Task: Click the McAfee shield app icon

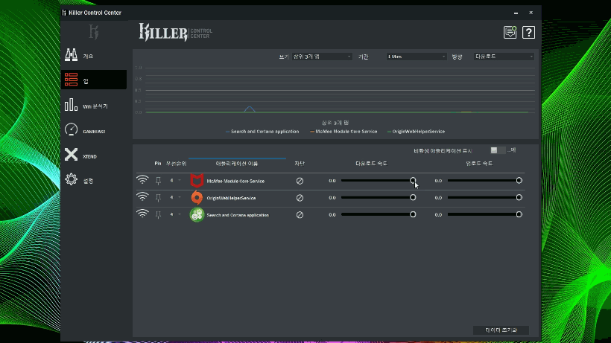Action: click(197, 181)
